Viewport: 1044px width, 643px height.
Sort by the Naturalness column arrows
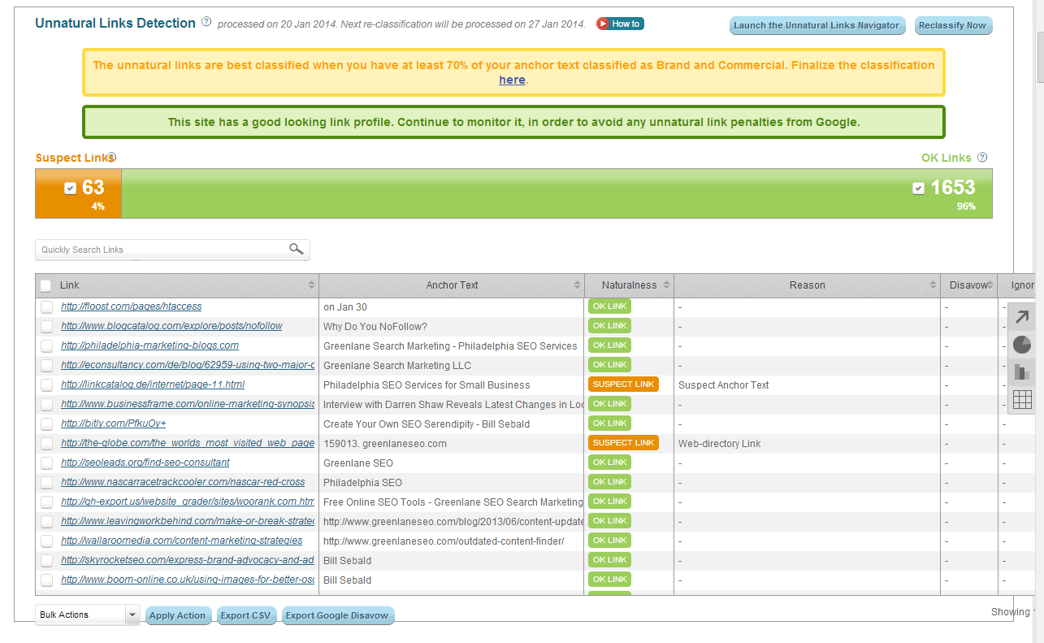coord(666,285)
